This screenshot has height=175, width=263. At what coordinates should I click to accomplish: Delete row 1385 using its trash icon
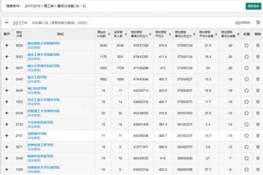(x=258, y=169)
